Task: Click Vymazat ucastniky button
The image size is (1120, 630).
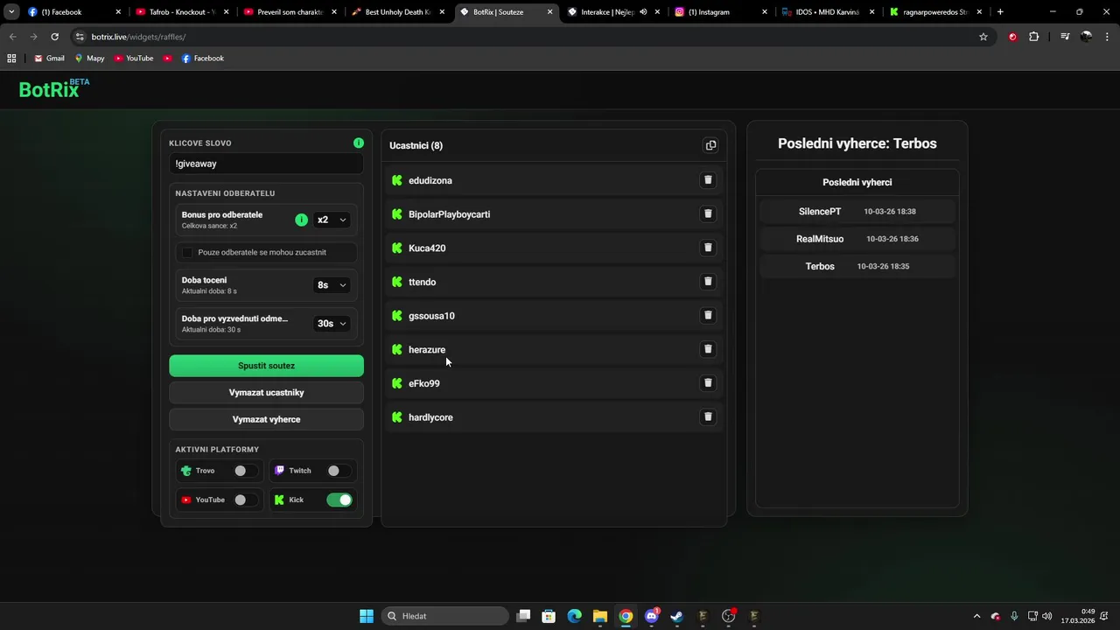Action: (266, 393)
